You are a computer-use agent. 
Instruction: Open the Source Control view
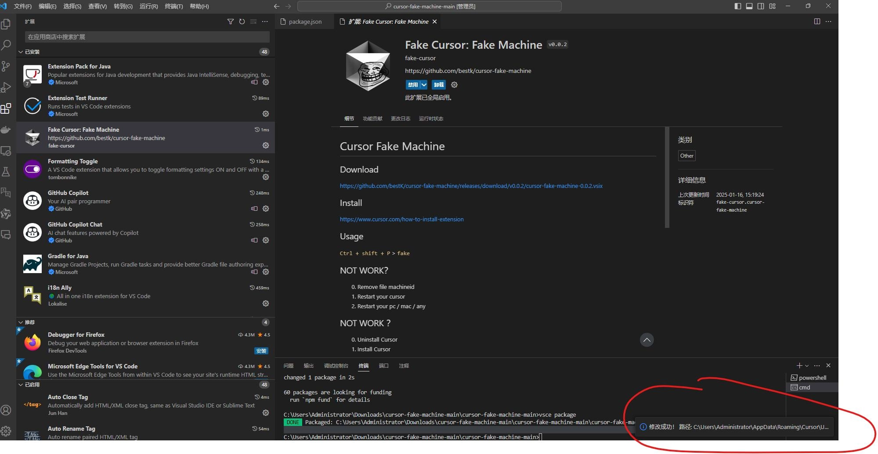[6, 66]
